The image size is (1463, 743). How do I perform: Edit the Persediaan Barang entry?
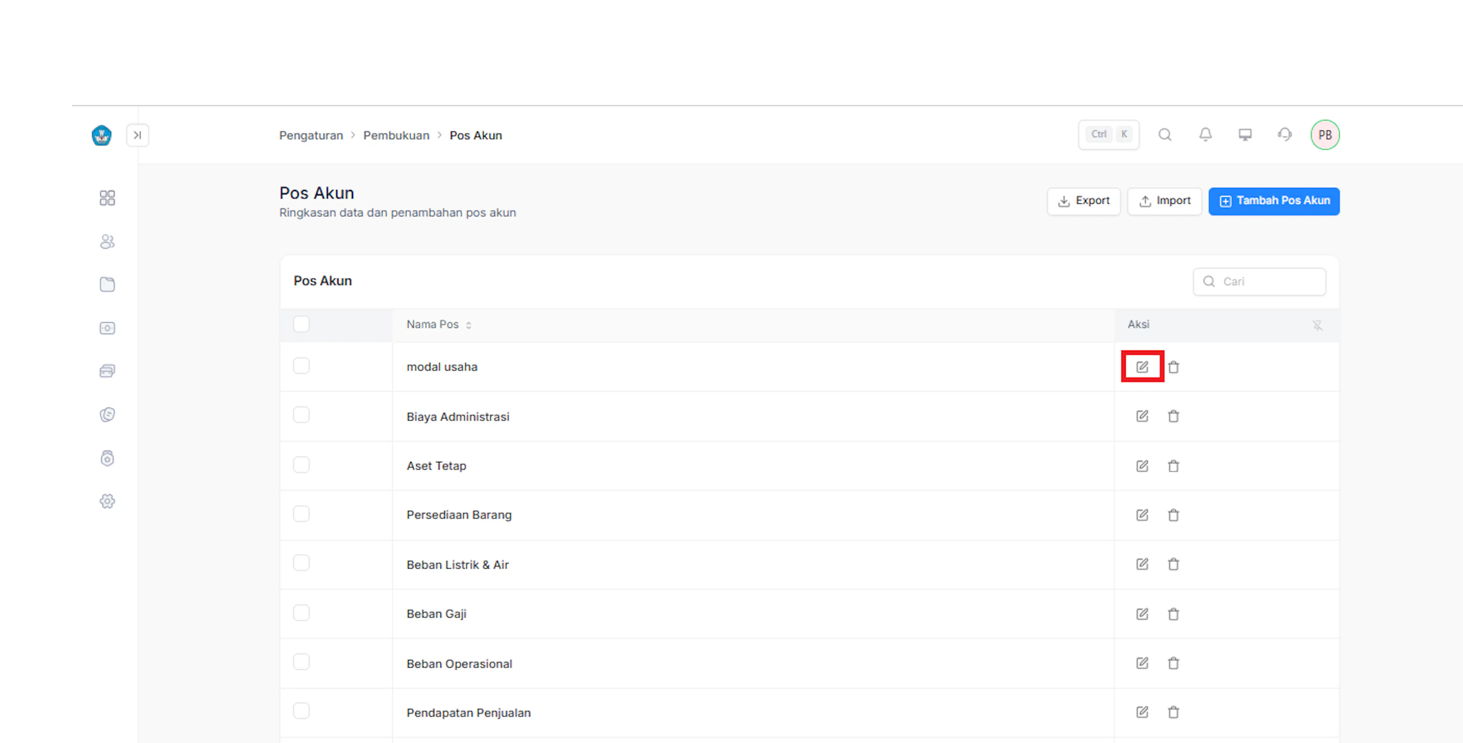coord(1142,515)
